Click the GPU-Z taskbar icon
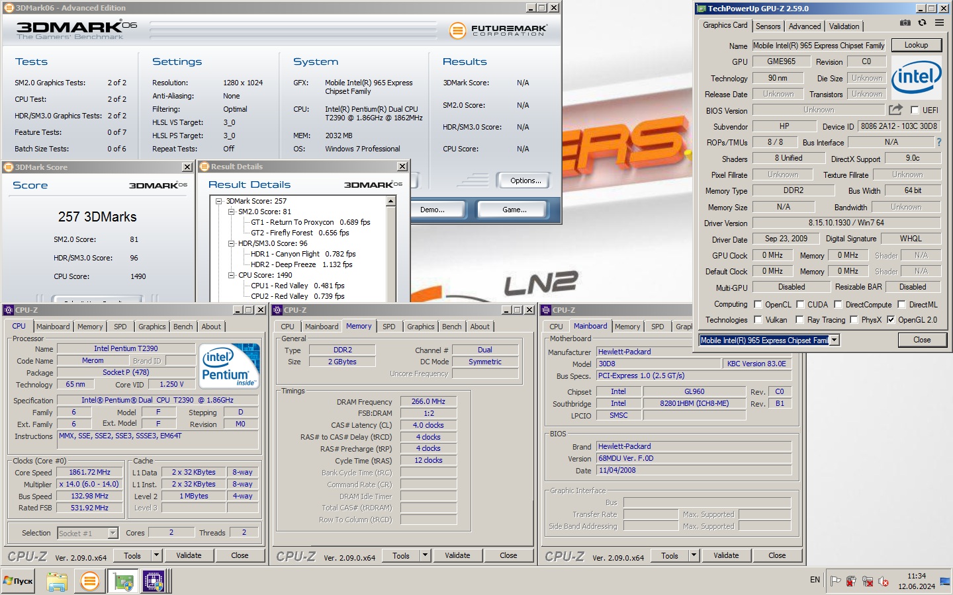The height and width of the screenshot is (595, 953). click(x=123, y=582)
